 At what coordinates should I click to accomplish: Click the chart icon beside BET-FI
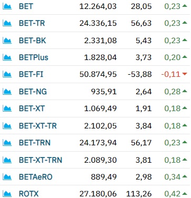[7, 74]
